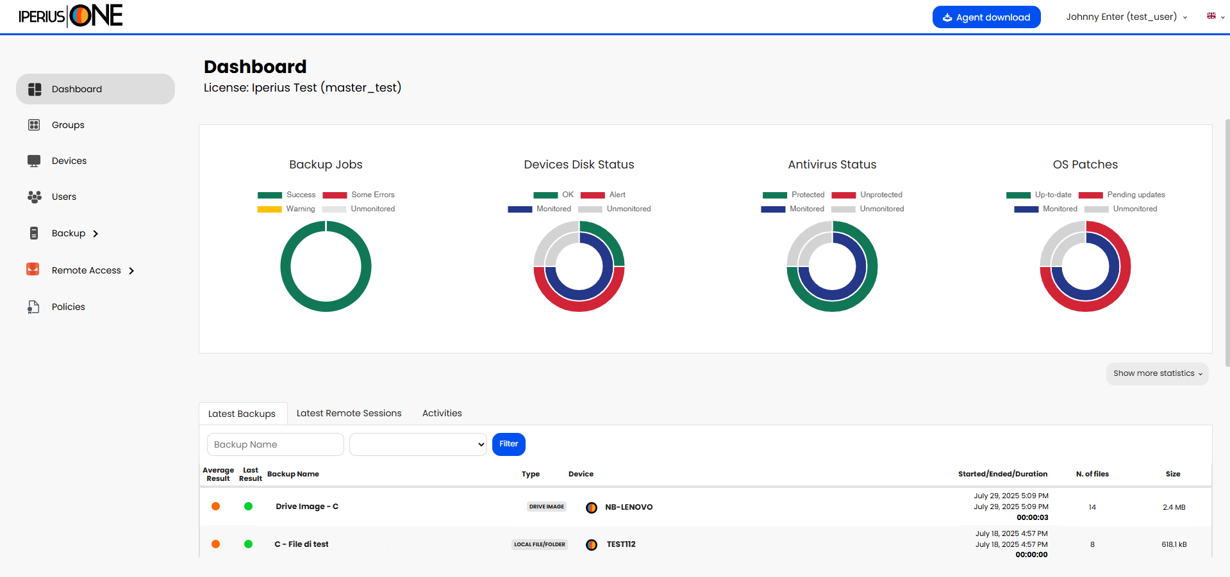Open Users via its people icon

pyautogui.click(x=34, y=197)
